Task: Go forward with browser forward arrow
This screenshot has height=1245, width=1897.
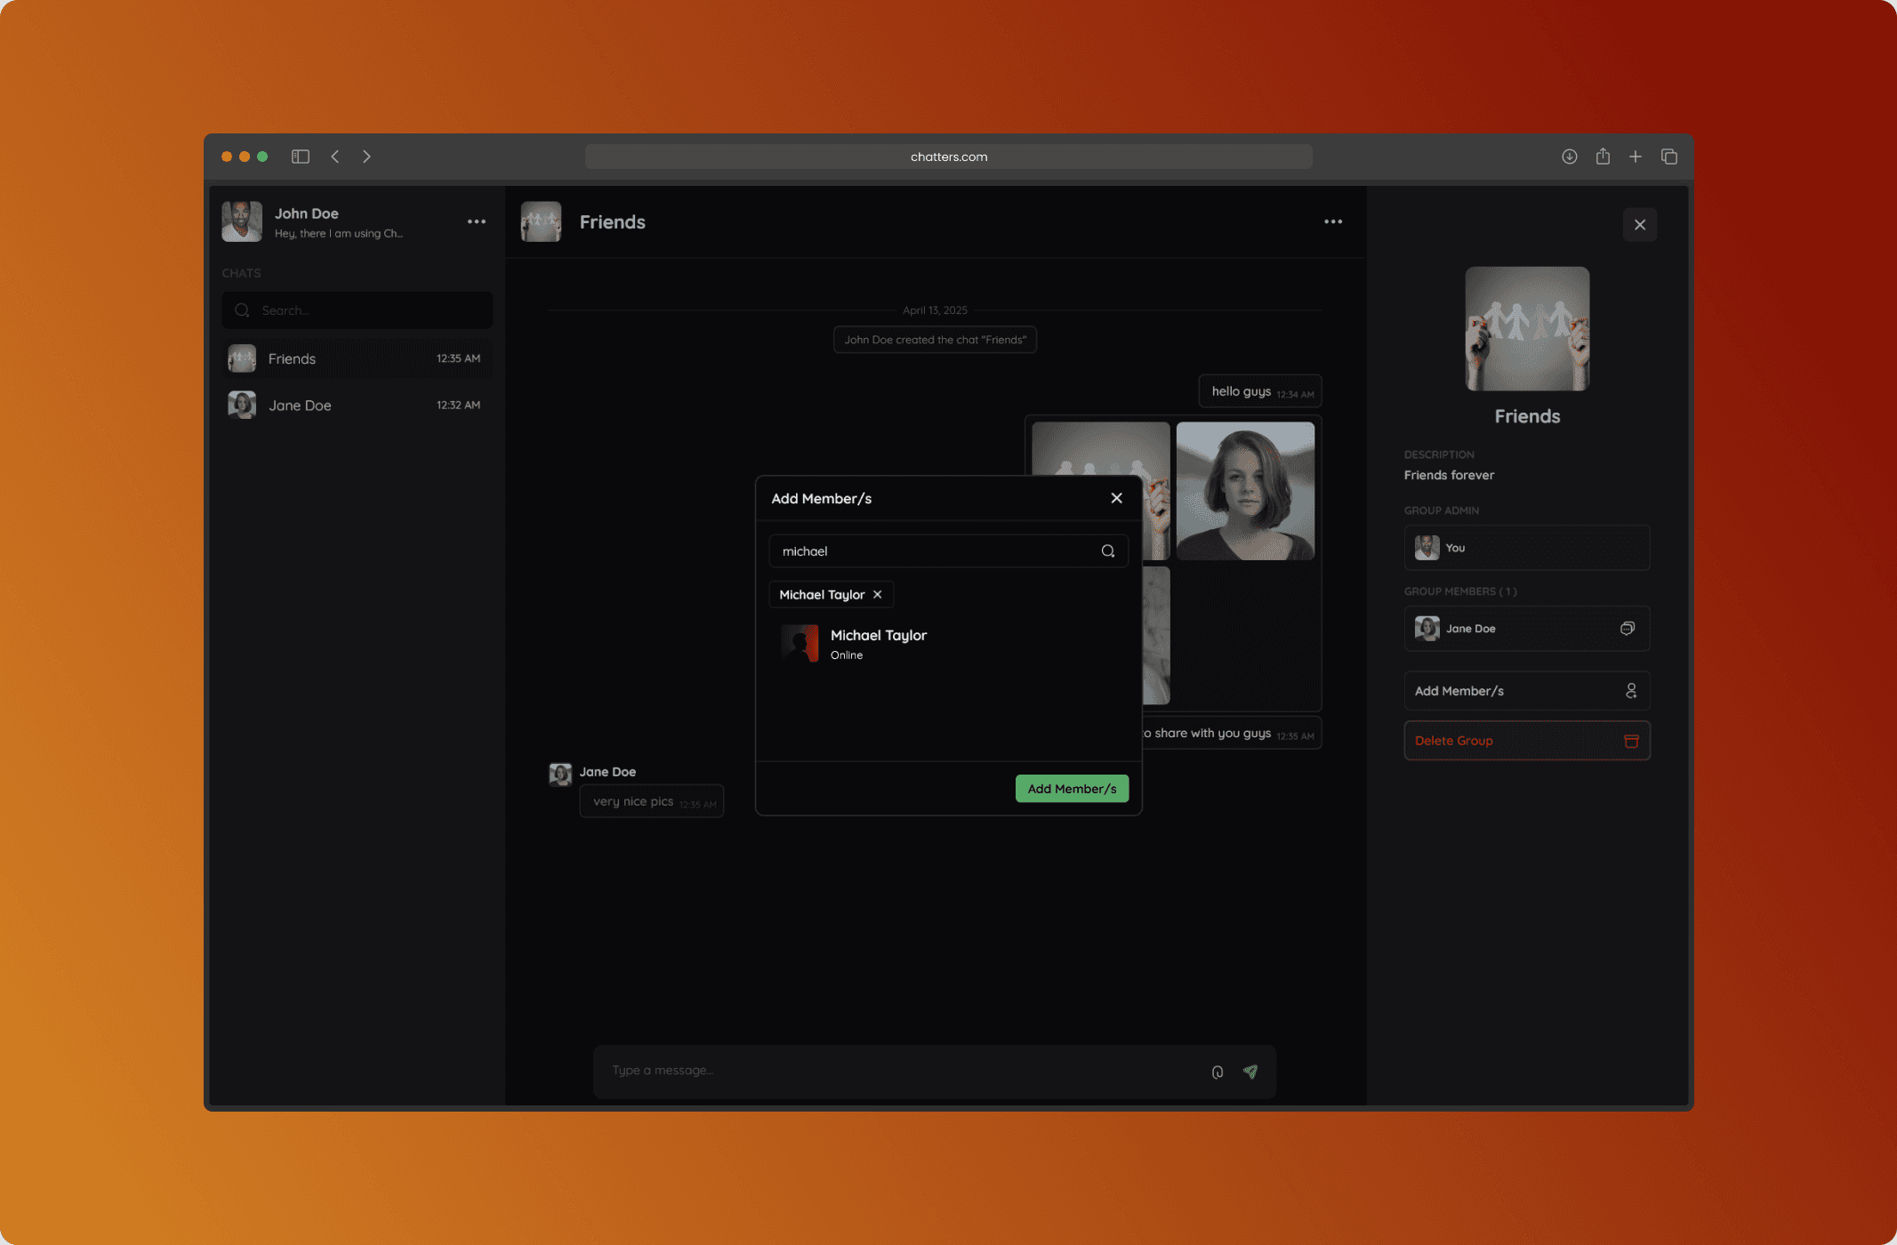Action: tap(366, 157)
